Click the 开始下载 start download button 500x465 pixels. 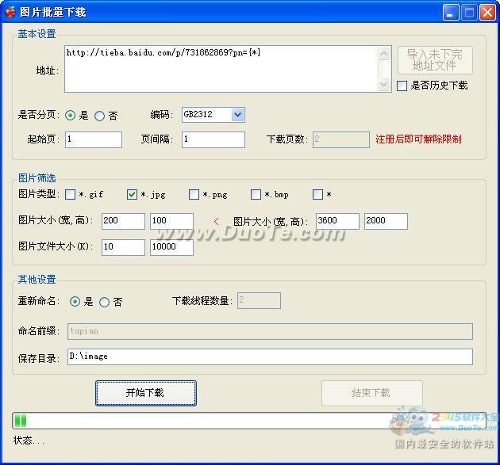click(x=146, y=393)
